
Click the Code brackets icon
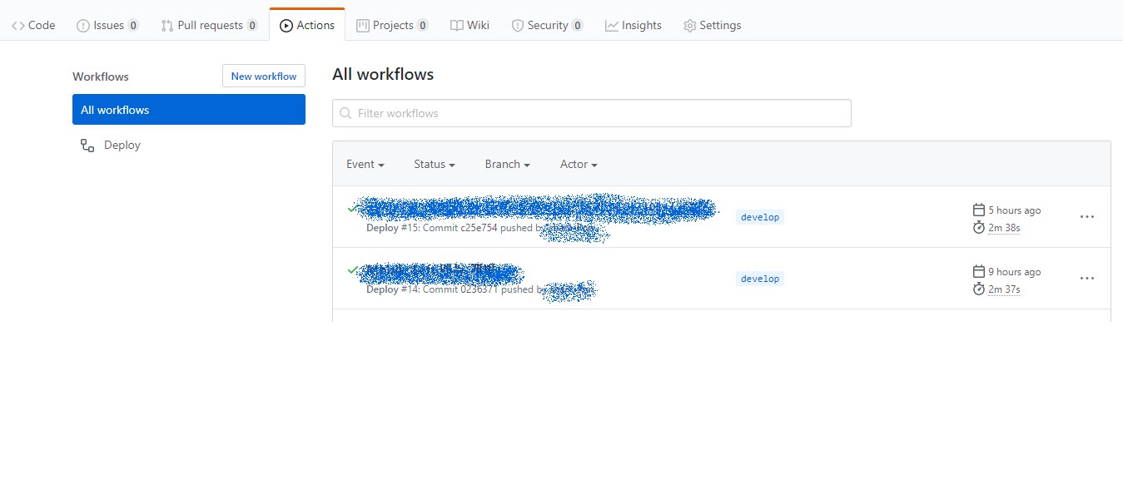coord(17,26)
